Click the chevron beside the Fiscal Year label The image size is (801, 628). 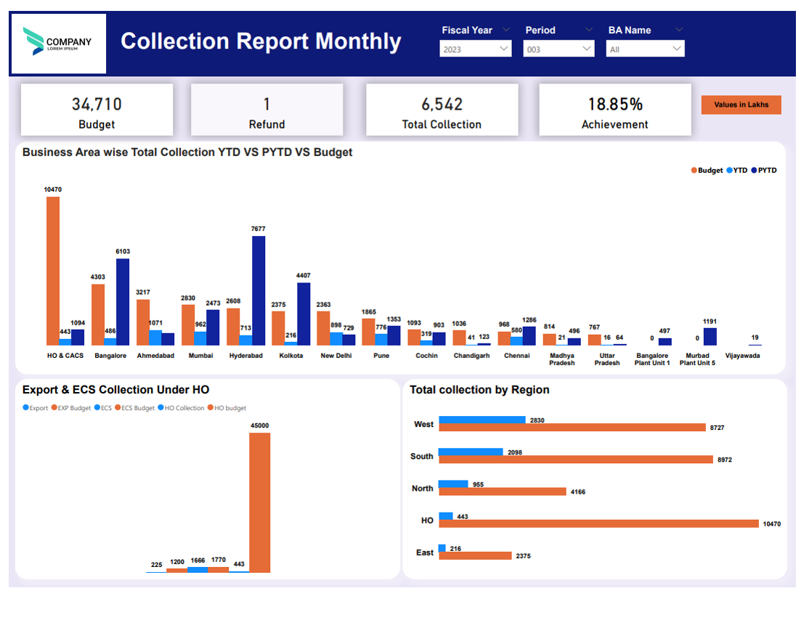(505, 30)
